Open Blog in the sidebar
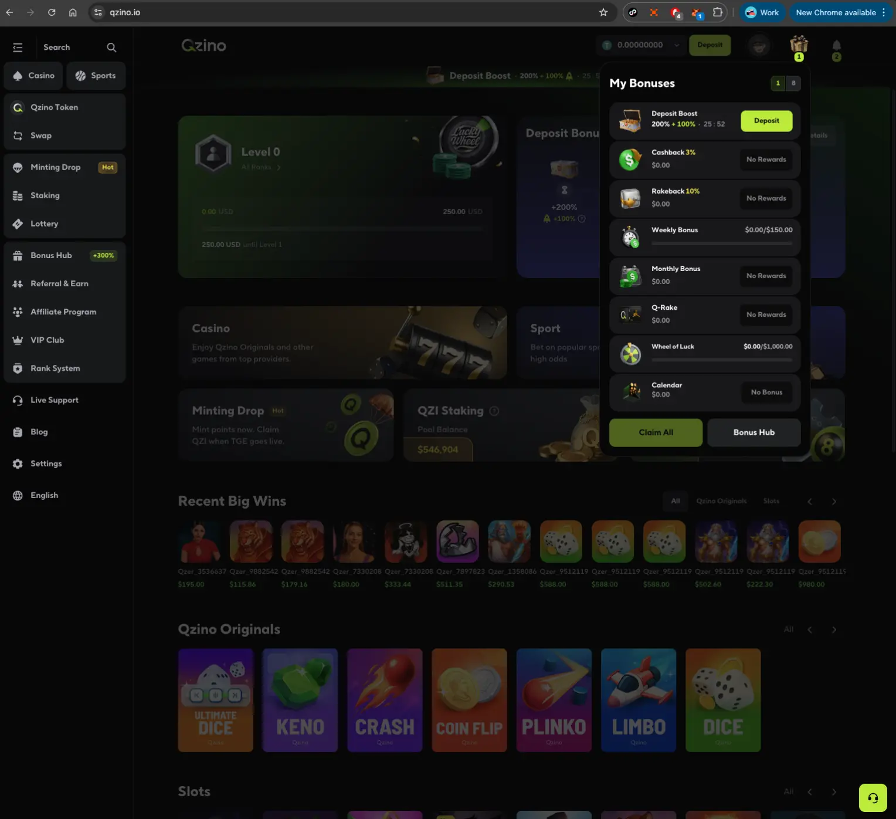Screen dimensions: 896x819 [65, 432]
